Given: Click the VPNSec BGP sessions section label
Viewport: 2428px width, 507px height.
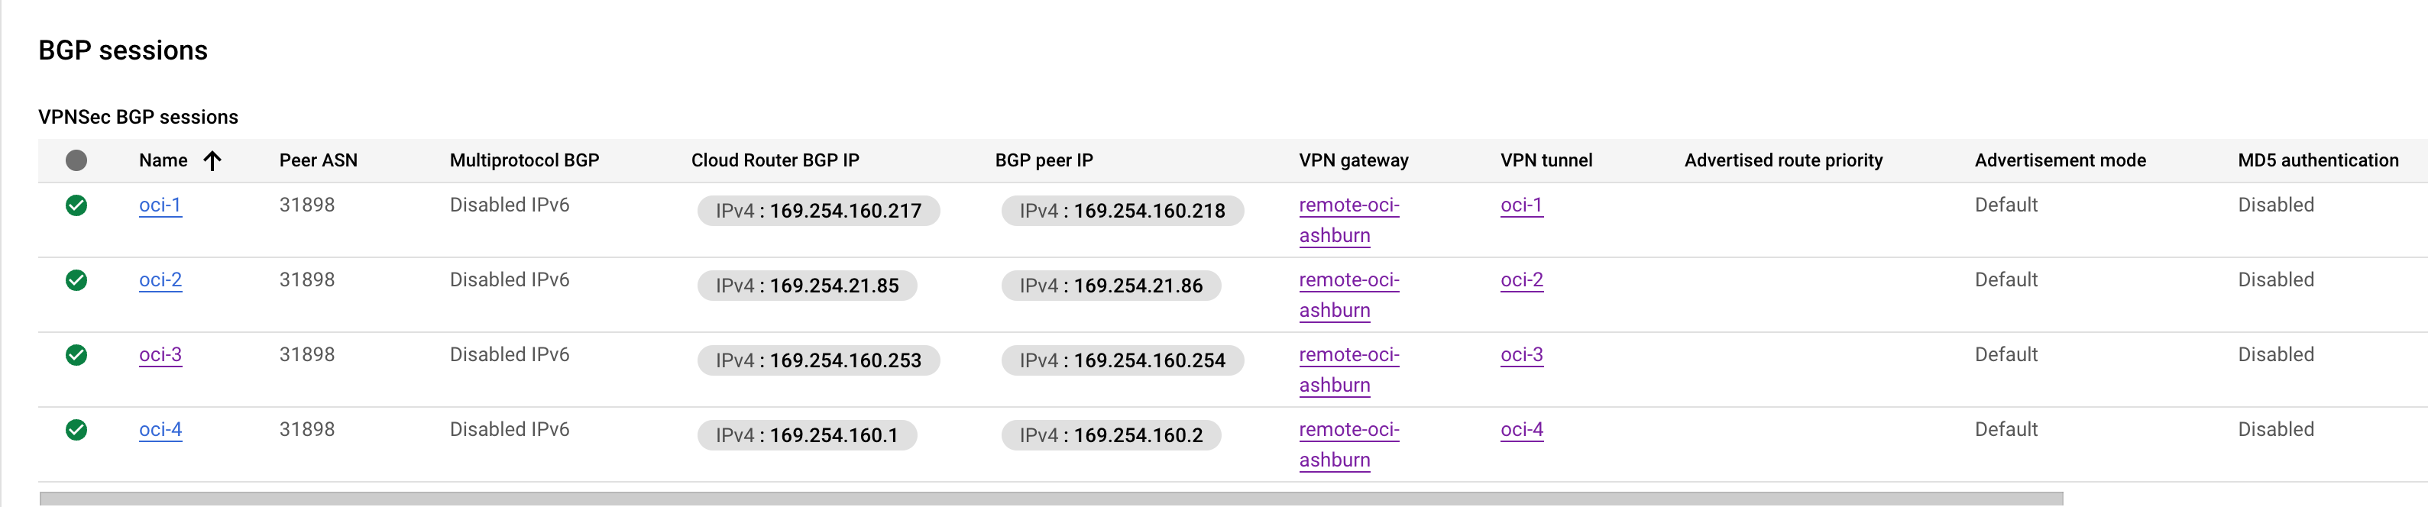Looking at the screenshot, I should tap(138, 117).
